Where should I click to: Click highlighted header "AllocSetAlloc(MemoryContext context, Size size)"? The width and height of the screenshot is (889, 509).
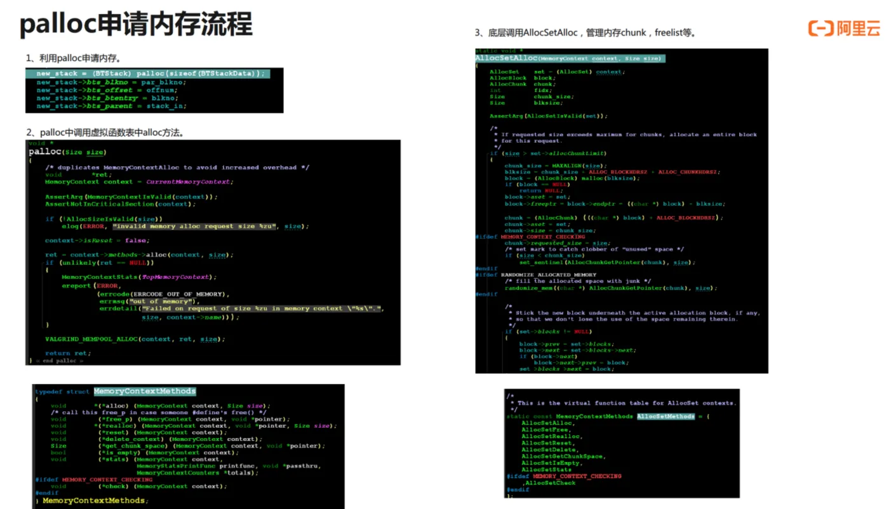(570, 58)
